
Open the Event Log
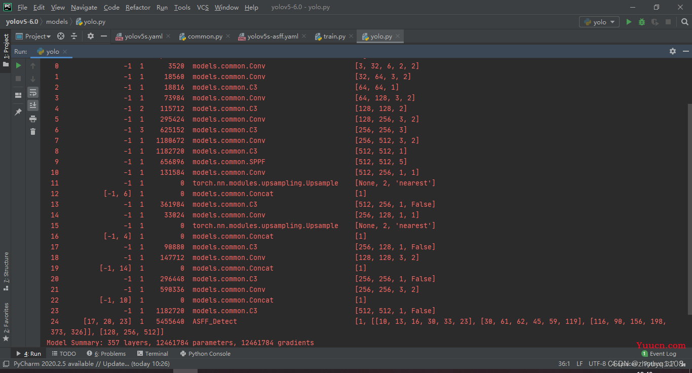(x=659, y=354)
